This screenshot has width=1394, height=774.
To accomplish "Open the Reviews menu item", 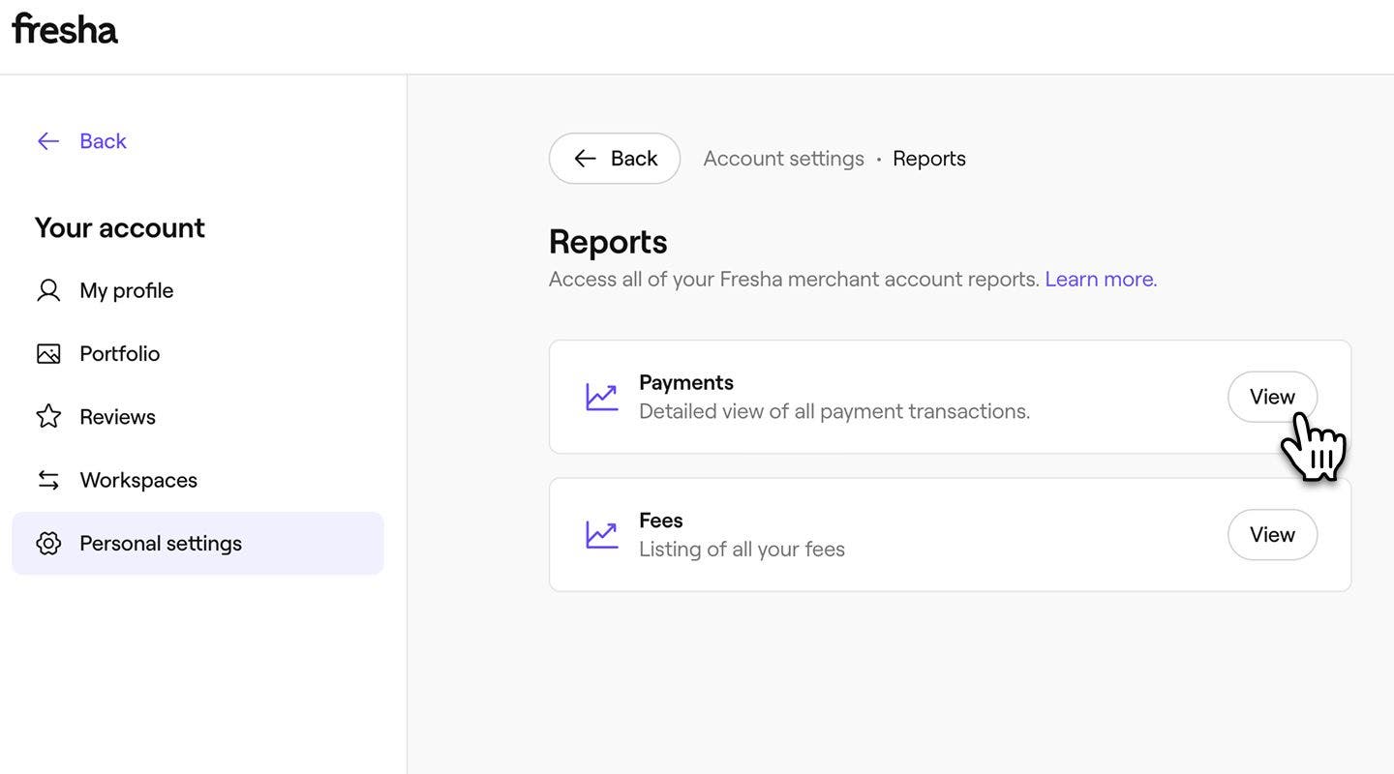I will click(x=117, y=417).
